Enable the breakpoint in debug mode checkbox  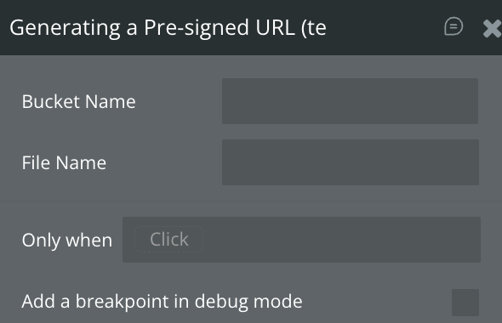pos(465,303)
